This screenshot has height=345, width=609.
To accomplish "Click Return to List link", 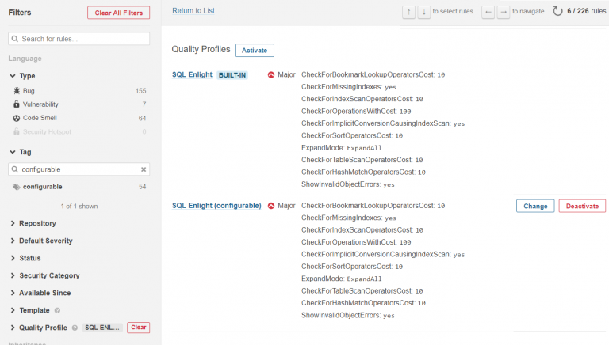I will (x=193, y=11).
